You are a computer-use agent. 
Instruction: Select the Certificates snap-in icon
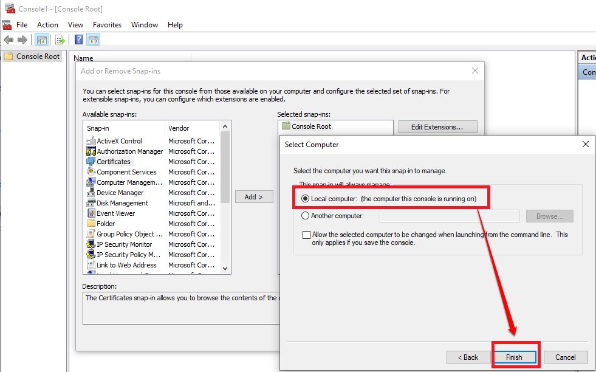(x=91, y=162)
